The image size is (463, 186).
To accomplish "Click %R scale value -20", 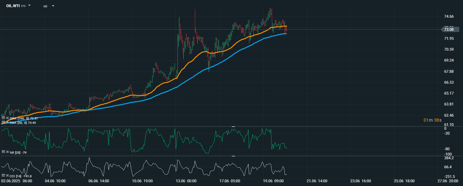I will coord(447,133).
